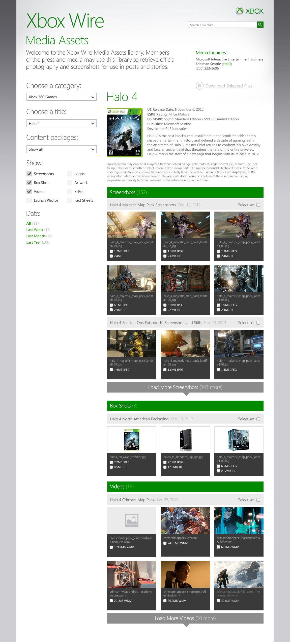290x642 pixels.
Task: Filter by date All (117)
Action: [33, 223]
